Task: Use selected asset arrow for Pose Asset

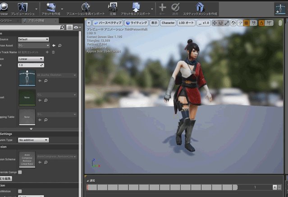Action: tap(54, 45)
